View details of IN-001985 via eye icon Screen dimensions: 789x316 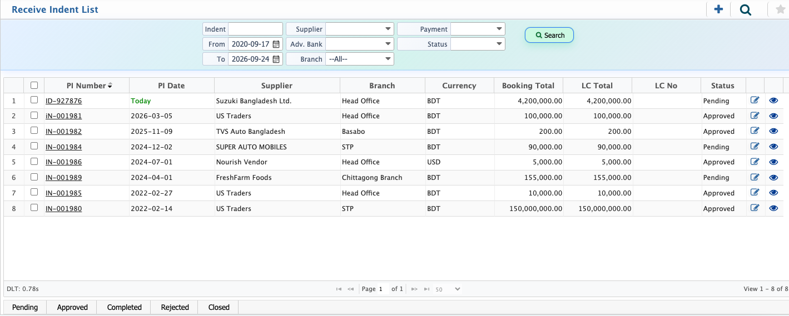pos(773,193)
